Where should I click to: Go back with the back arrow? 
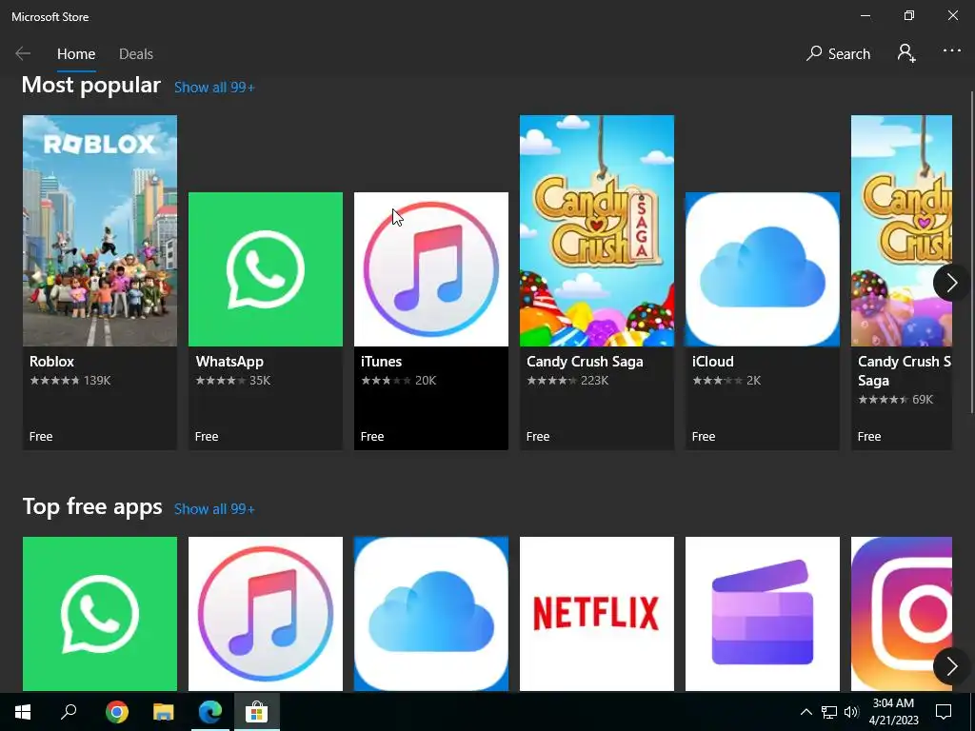point(23,53)
